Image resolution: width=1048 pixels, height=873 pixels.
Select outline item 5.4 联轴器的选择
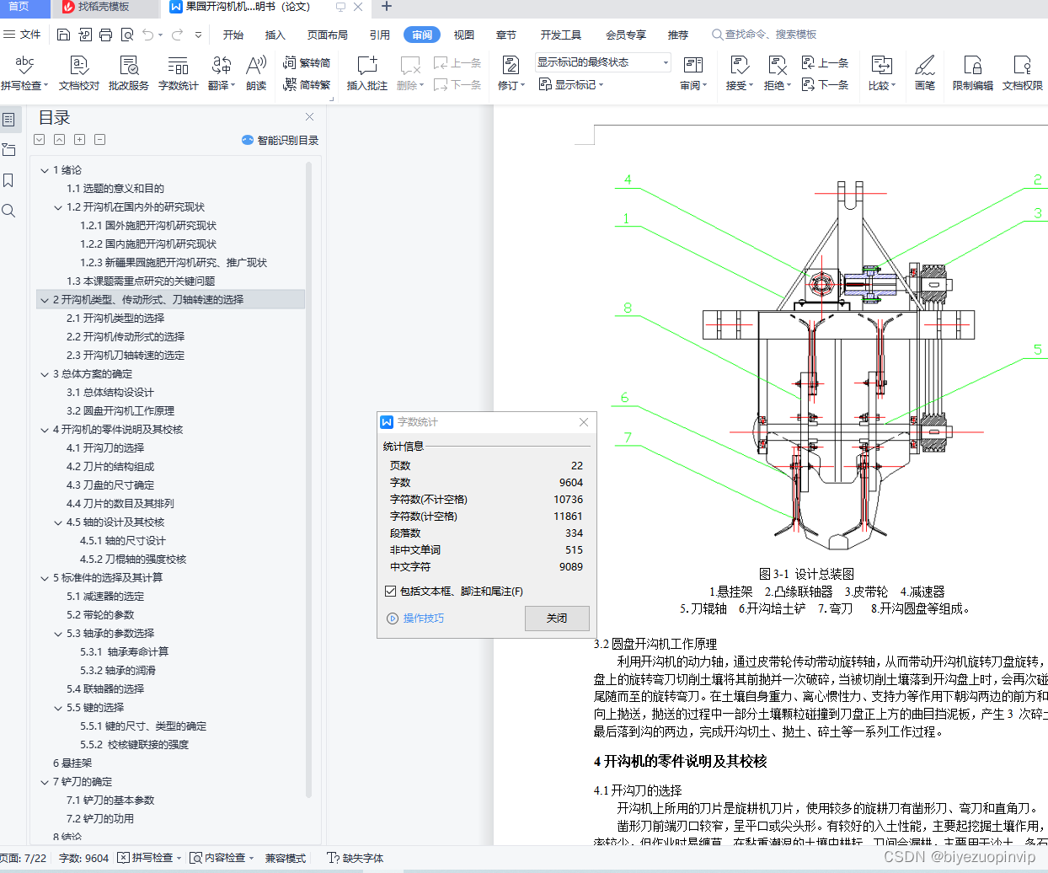click(x=105, y=689)
